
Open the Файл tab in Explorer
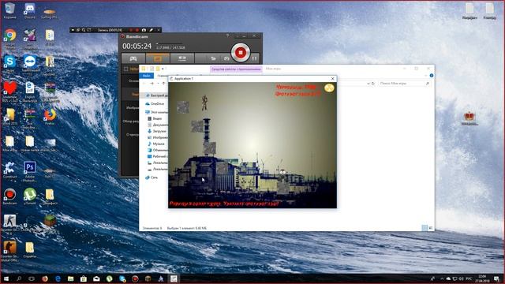pyautogui.click(x=147, y=76)
